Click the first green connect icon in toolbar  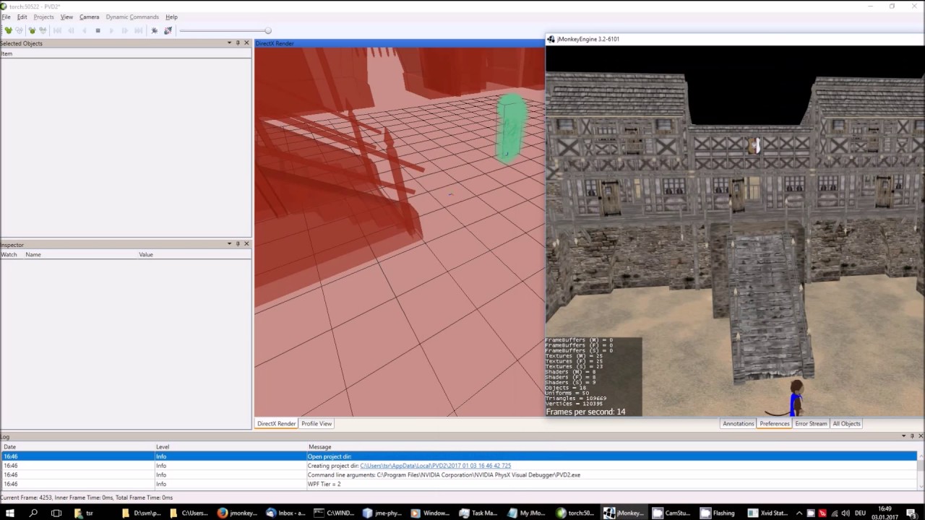point(8,30)
